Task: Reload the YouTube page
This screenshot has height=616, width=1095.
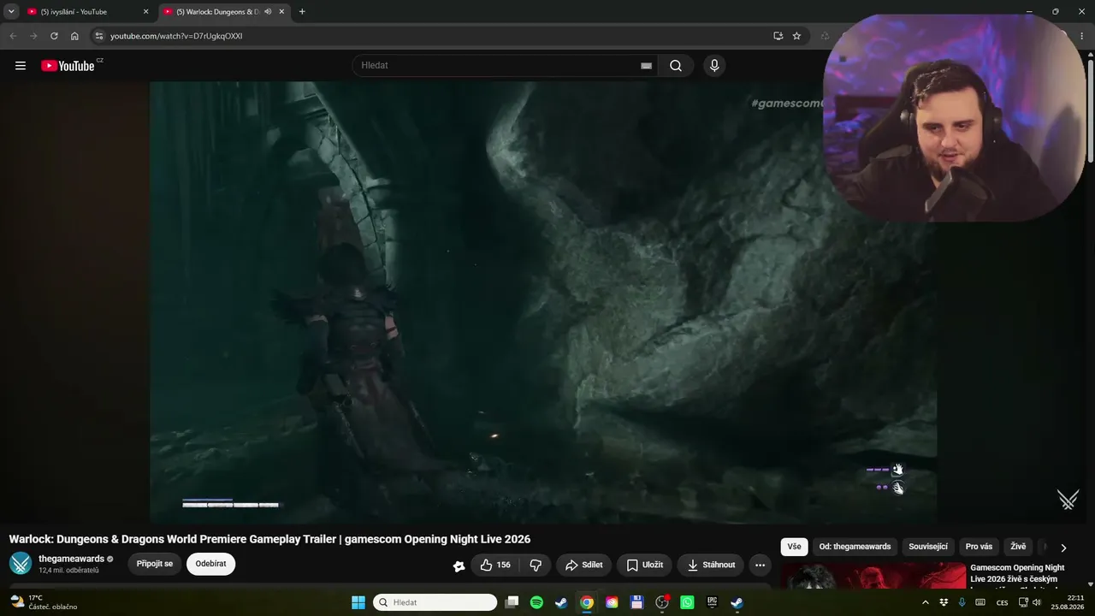Action: tap(54, 36)
